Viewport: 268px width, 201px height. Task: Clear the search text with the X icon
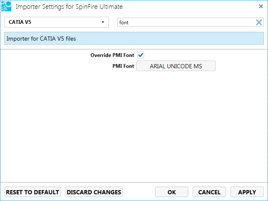[259, 23]
